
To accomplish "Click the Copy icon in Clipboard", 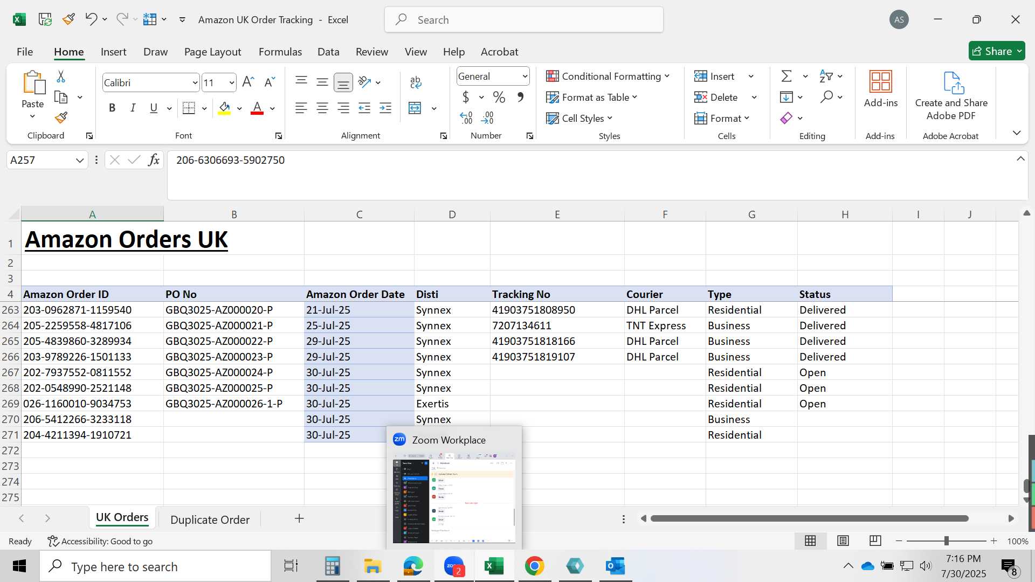I will click(61, 98).
